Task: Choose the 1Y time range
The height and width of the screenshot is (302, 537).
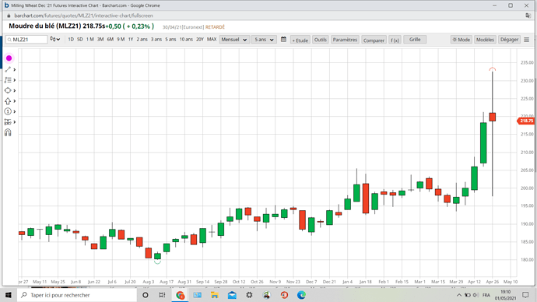Action: tap(131, 40)
